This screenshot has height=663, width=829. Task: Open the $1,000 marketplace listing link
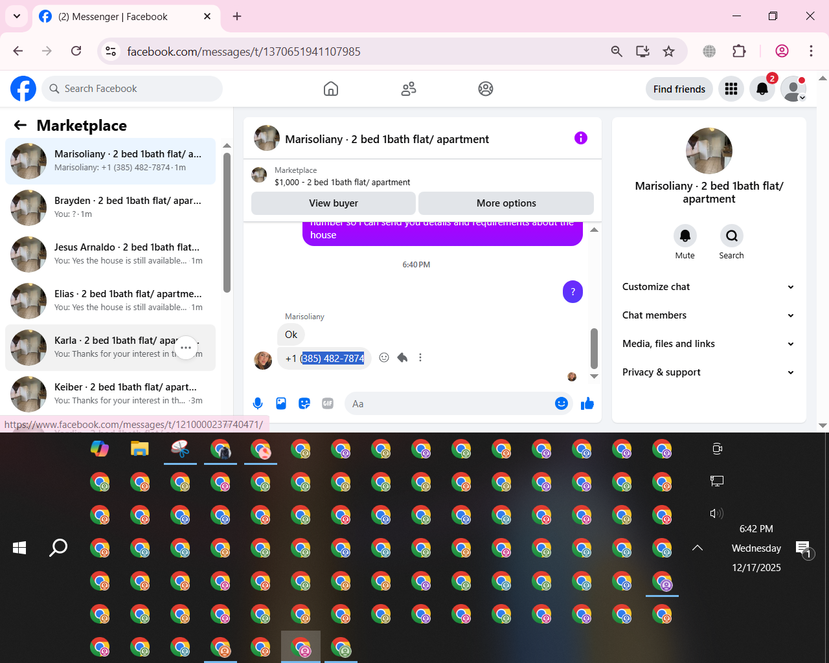click(342, 183)
